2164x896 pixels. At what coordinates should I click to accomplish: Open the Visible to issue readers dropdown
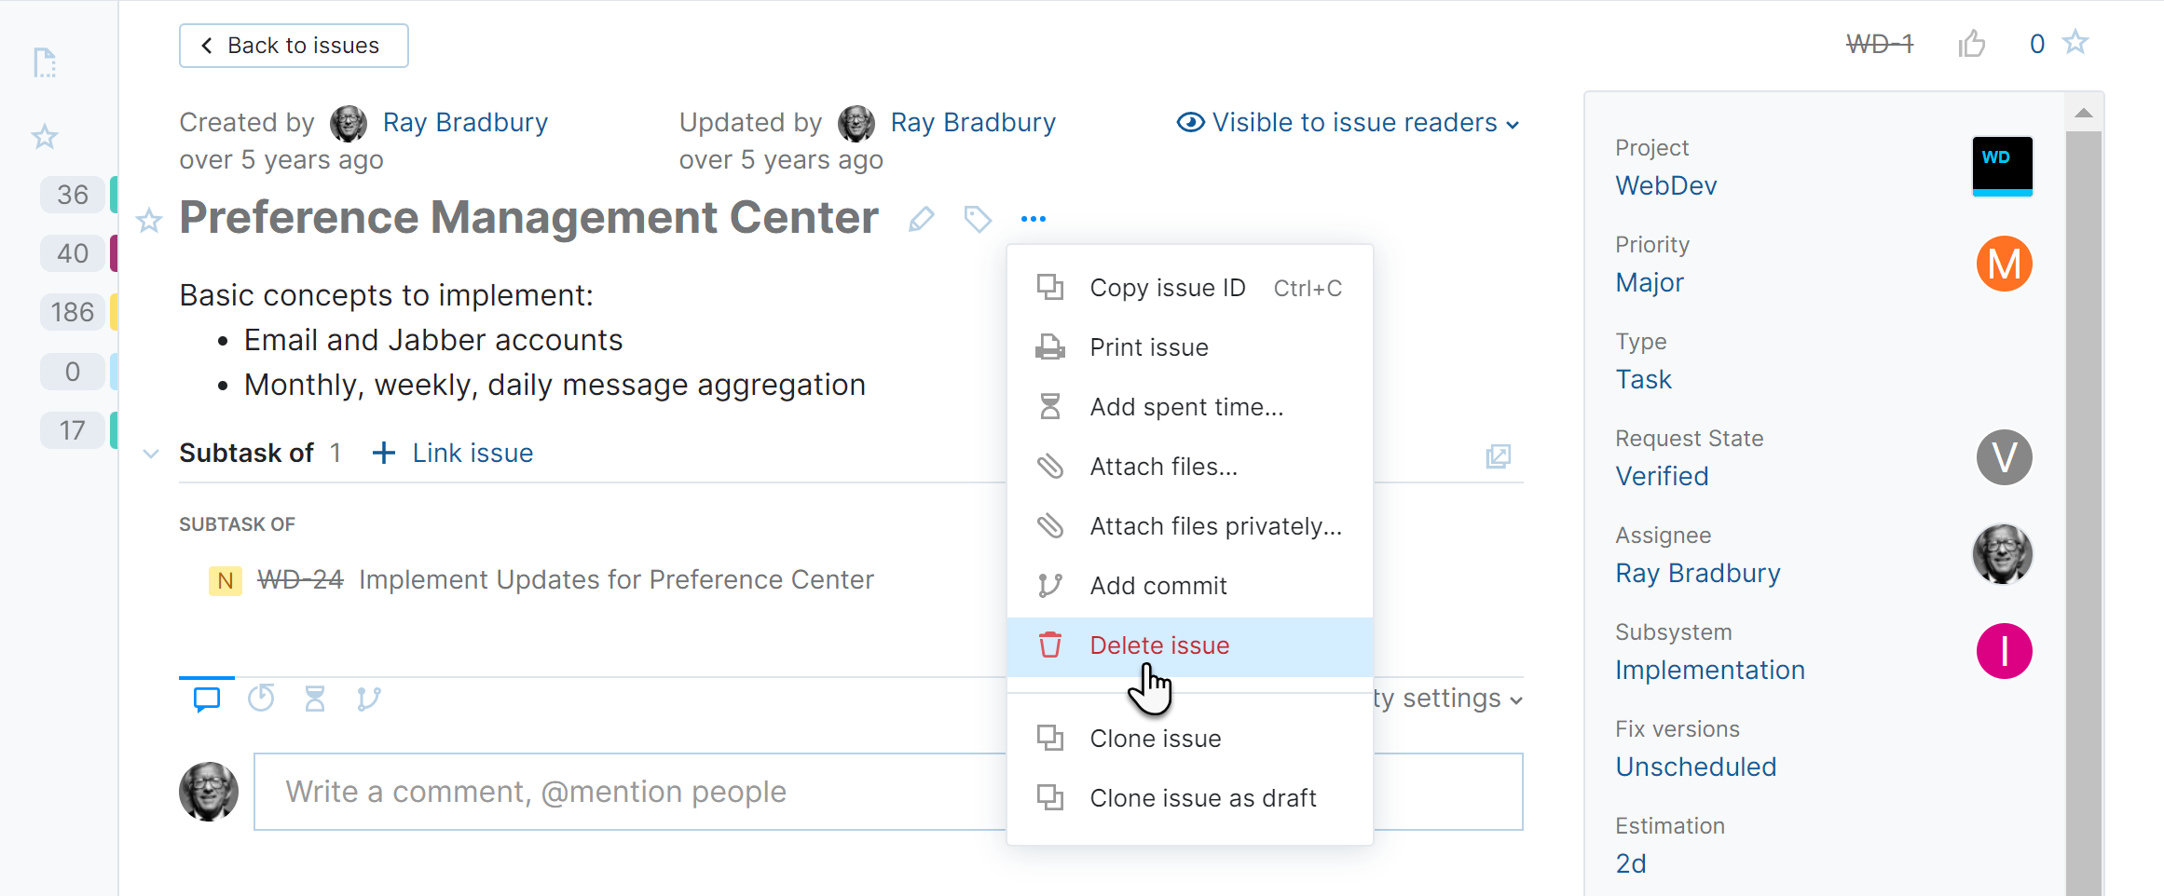[1348, 123]
